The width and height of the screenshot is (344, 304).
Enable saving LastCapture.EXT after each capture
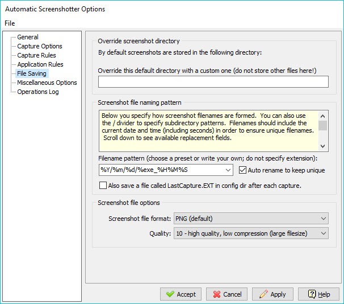point(103,186)
